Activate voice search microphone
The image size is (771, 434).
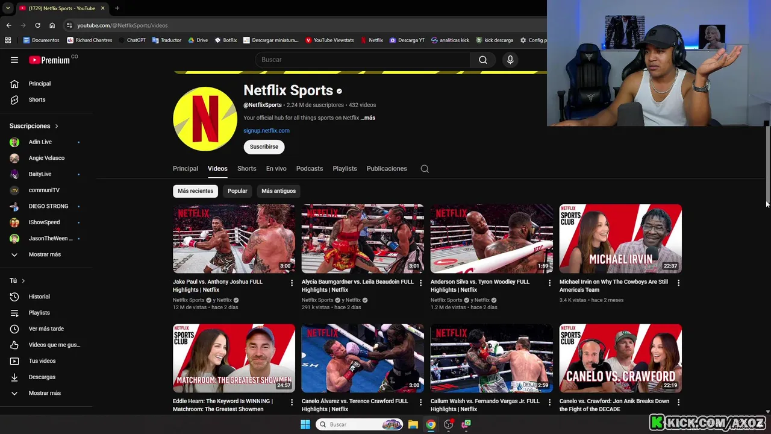[510, 60]
